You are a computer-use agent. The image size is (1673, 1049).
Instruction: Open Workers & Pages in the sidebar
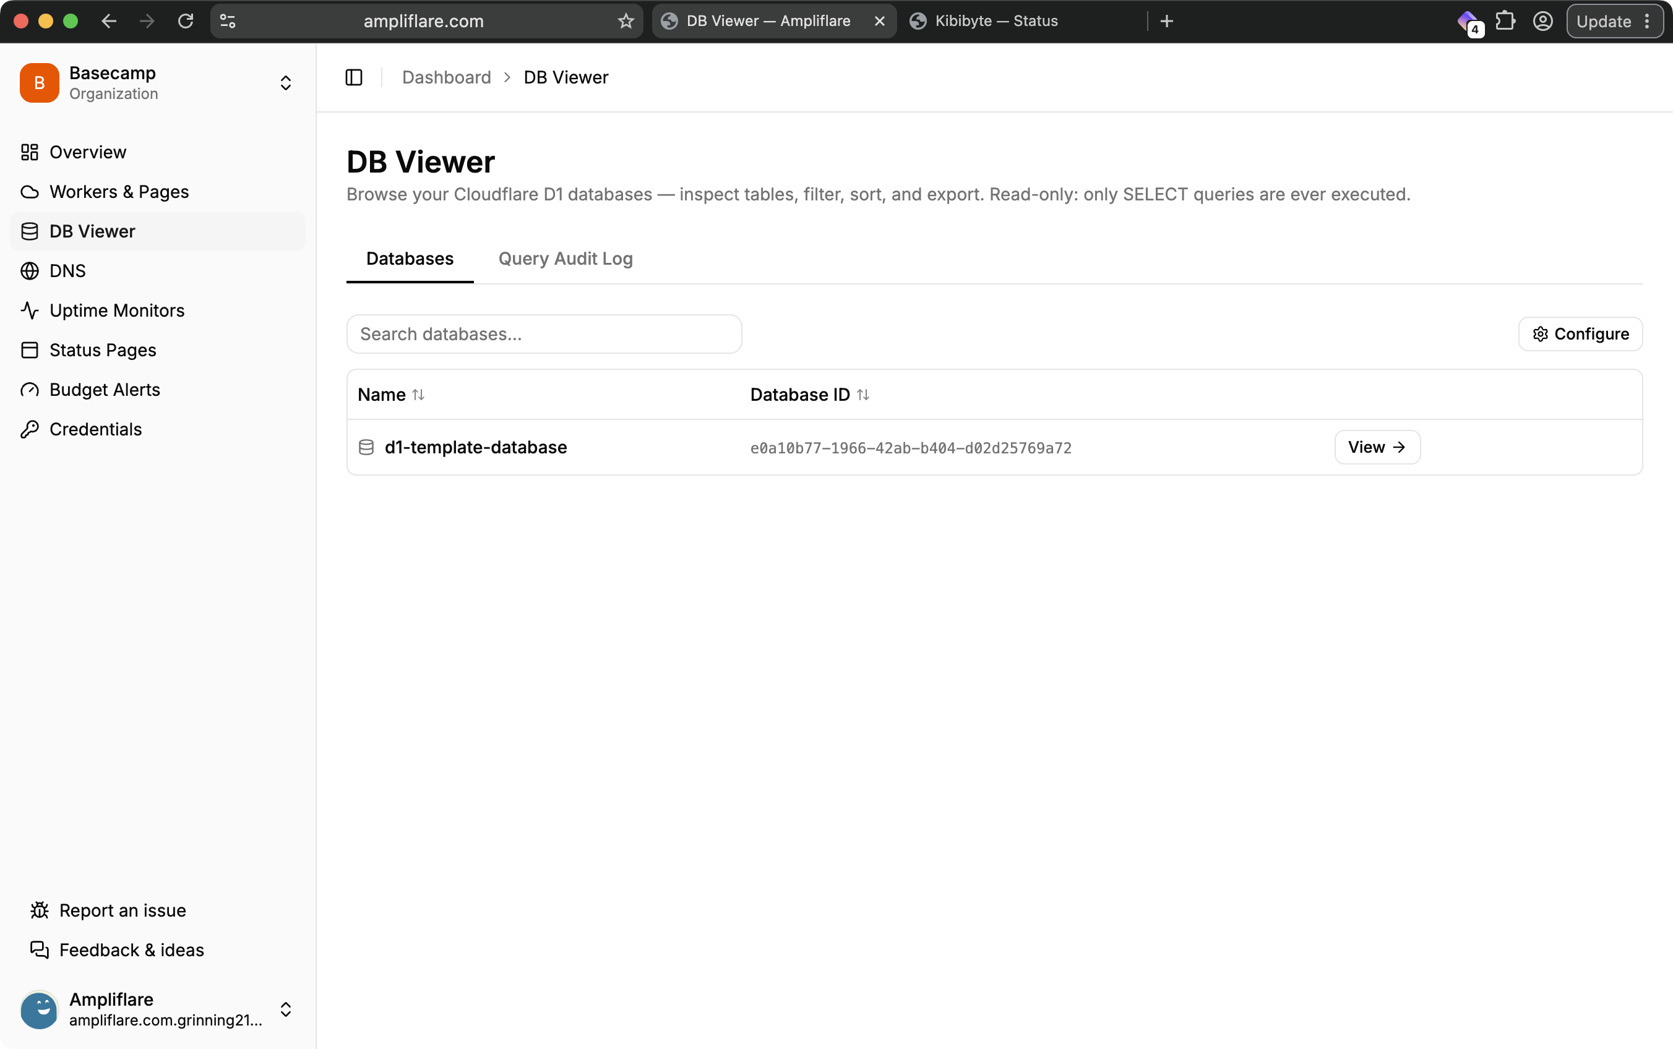coord(158,192)
